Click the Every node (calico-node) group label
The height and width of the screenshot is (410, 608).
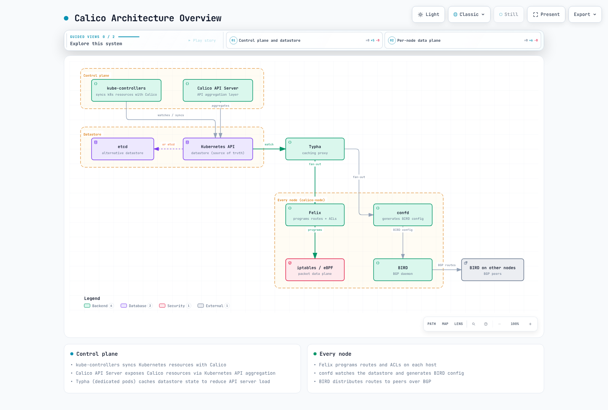(x=301, y=200)
